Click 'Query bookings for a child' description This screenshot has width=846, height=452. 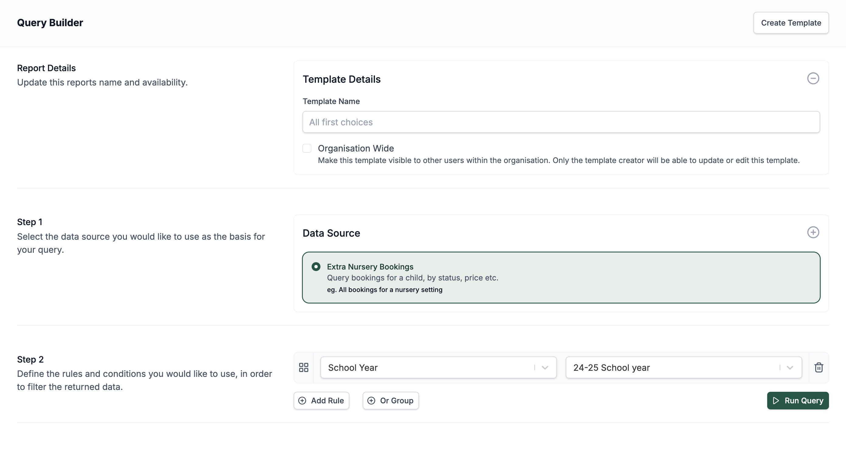tap(412, 278)
